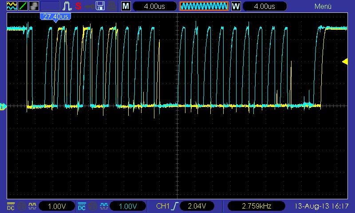Toggle the blue channel 2 DC coupling indicator

(x=82, y=206)
